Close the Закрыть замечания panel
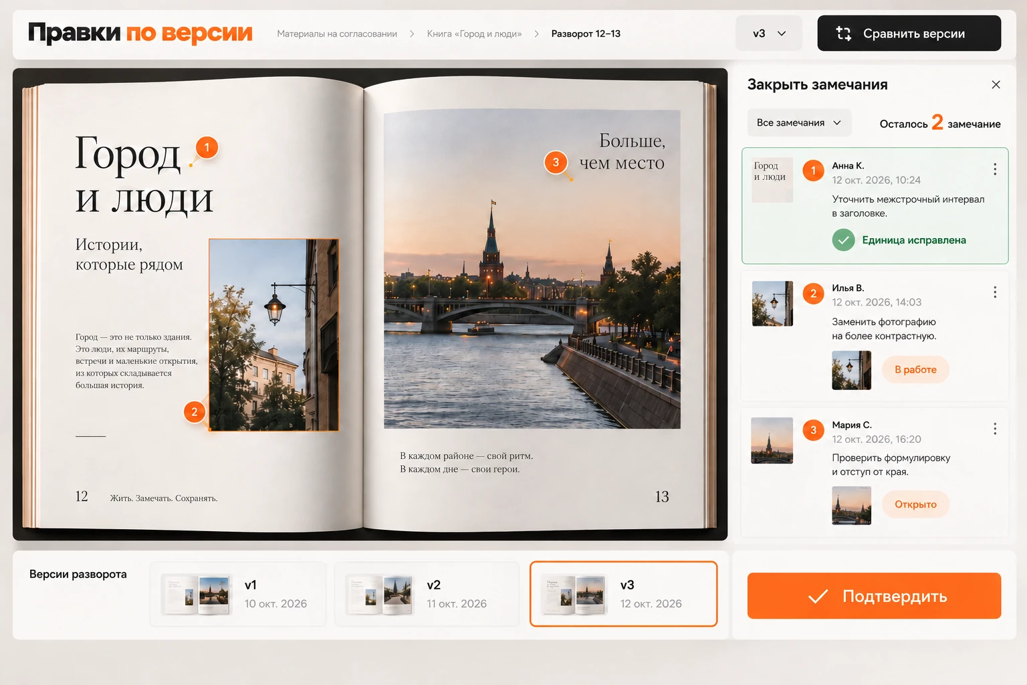1027x685 pixels. (996, 85)
